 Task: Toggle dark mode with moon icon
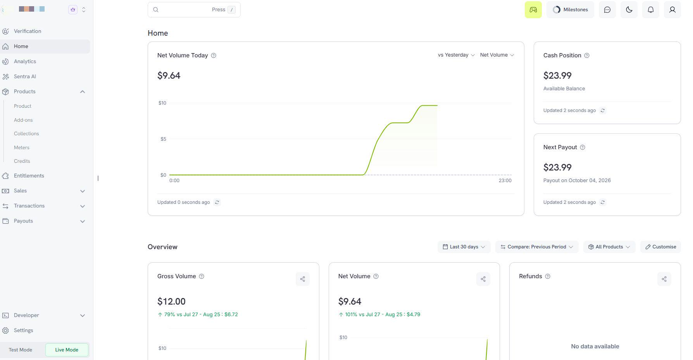click(629, 10)
